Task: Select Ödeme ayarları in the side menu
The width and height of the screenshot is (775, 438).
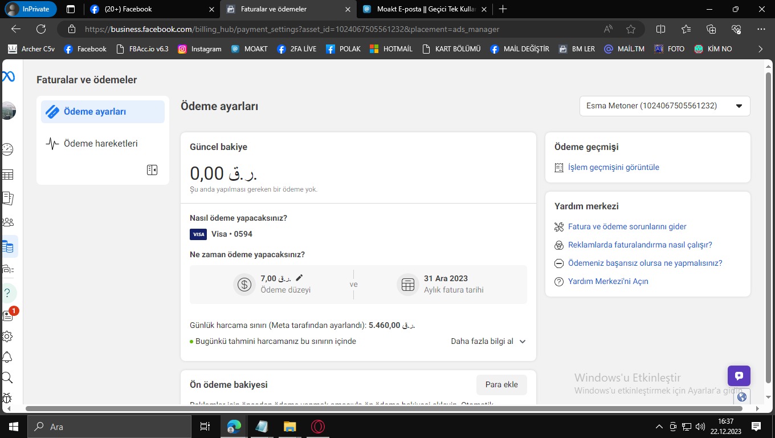Action: [103, 112]
